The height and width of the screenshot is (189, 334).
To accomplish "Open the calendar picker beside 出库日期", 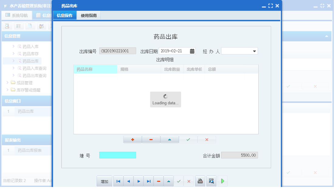I will point(191,51).
